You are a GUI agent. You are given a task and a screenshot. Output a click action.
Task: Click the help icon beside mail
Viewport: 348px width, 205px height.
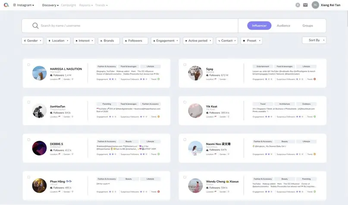coord(298,5)
